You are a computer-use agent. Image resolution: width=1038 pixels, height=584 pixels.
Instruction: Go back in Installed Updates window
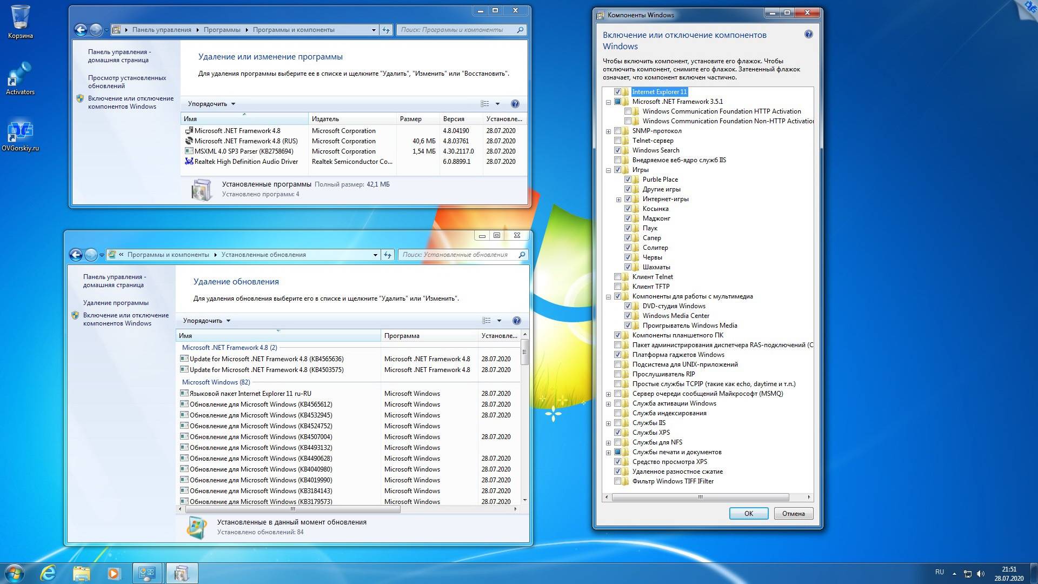76,255
